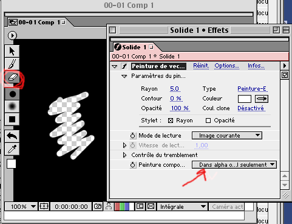Click the circular play arrow button

coord(12,35)
